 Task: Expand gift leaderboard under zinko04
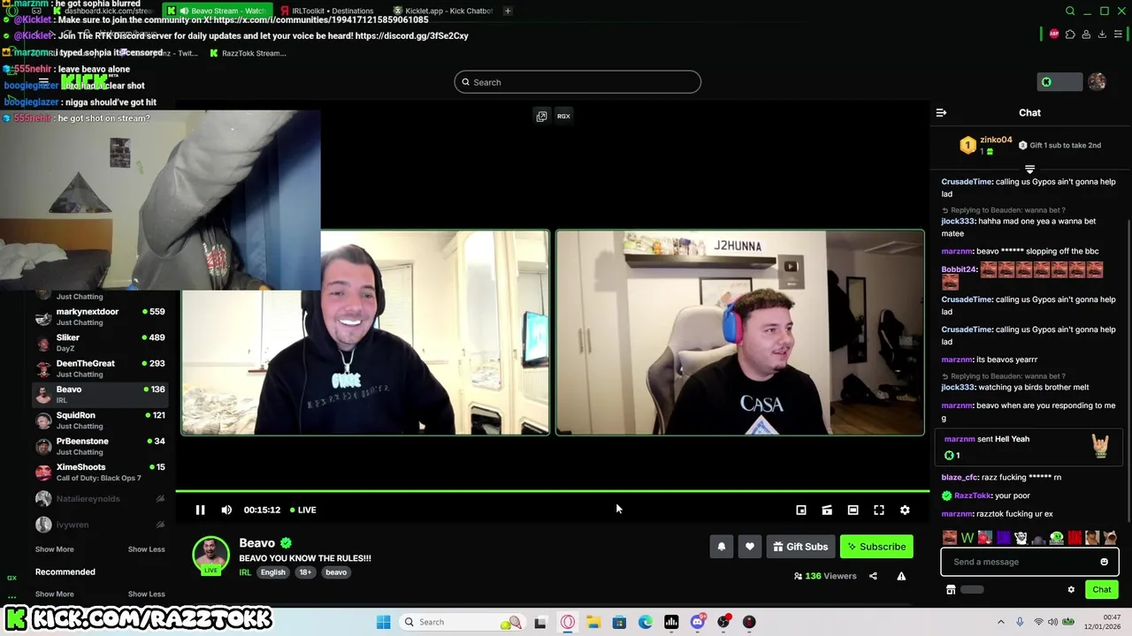(1029, 169)
